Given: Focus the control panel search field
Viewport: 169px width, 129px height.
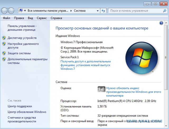Looking at the screenshot, I should (x=136, y=11).
